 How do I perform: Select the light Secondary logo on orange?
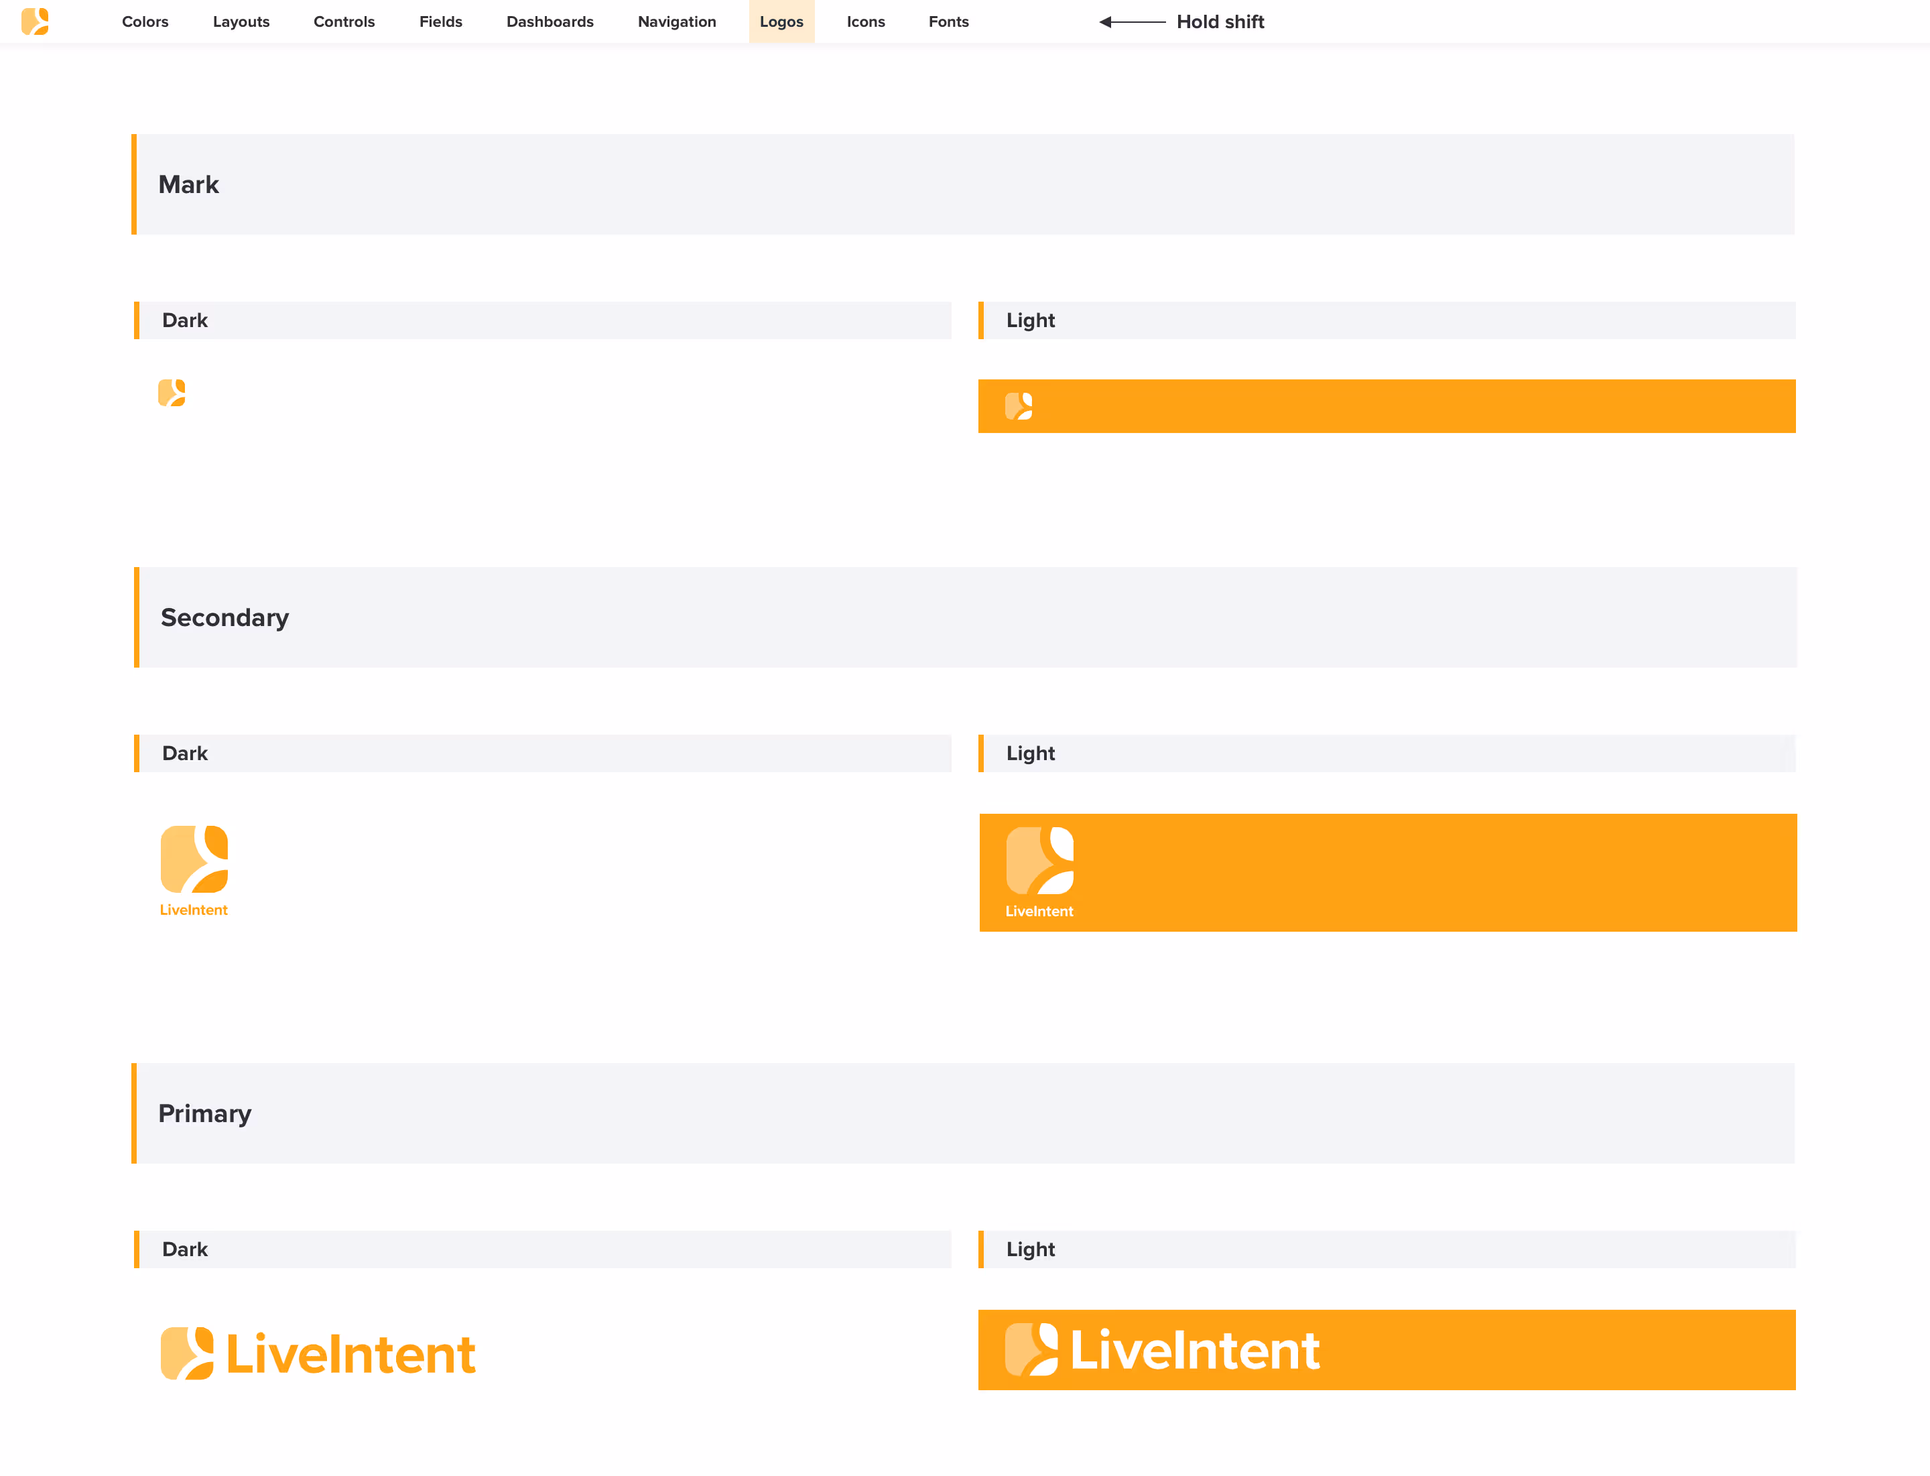[x=1040, y=860]
